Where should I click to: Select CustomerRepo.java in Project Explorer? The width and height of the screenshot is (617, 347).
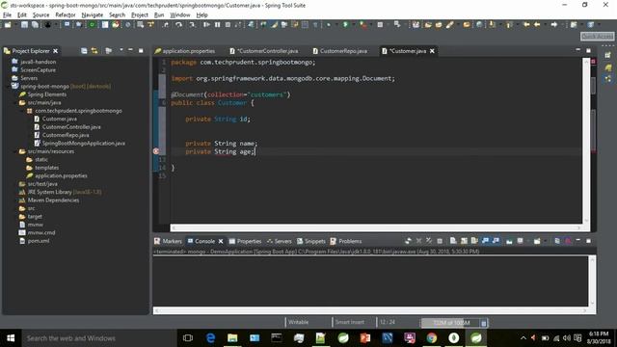coord(66,135)
